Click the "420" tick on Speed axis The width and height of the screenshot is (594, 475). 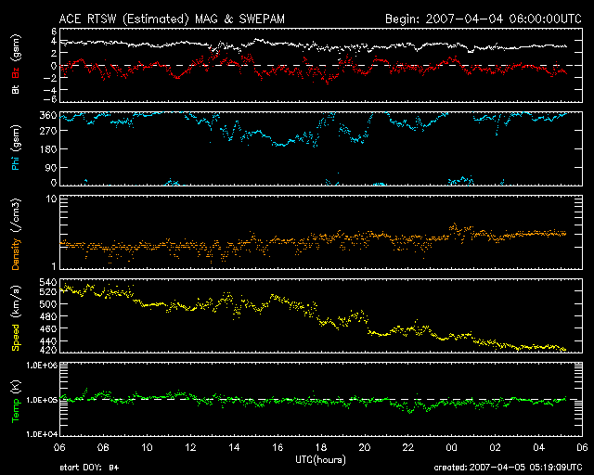48,350
